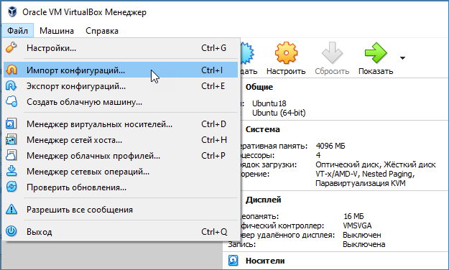Click the power icon next to Выход
Screen dimensions: 449x270
pos(11,231)
